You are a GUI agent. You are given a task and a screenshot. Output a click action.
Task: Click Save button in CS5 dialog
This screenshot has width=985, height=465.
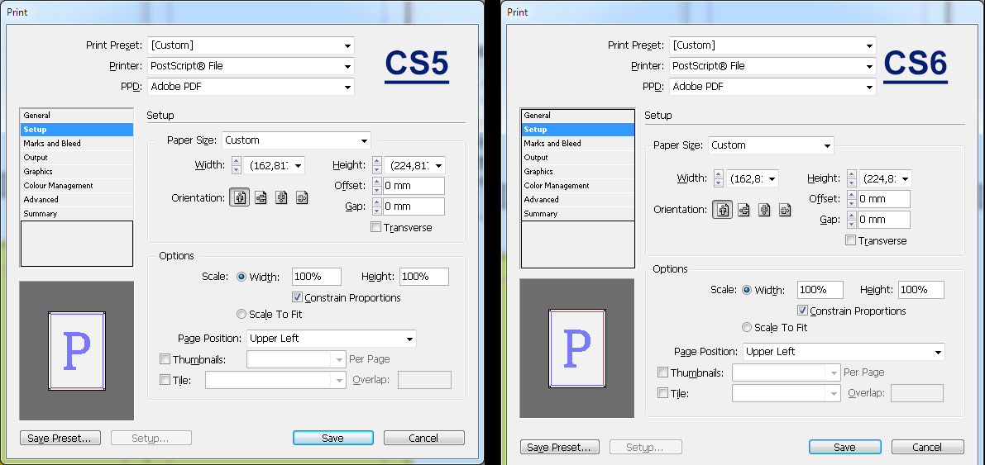[x=333, y=438]
